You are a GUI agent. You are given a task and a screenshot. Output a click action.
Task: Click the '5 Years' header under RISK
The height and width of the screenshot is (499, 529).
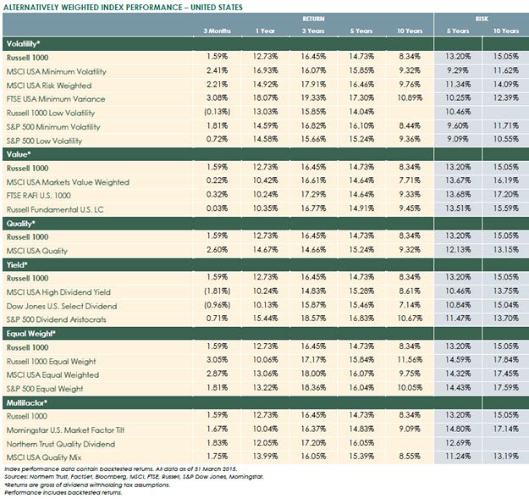click(x=458, y=30)
